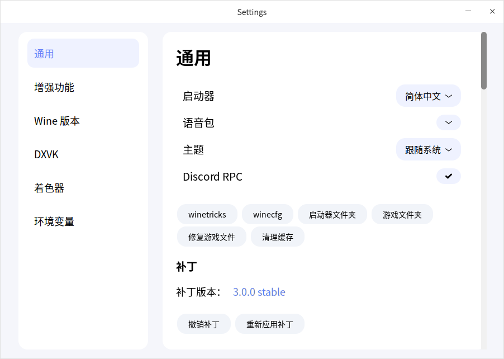The height and width of the screenshot is (359, 504).
Task: Open the 启动器文件夹 folder
Action: click(x=332, y=214)
